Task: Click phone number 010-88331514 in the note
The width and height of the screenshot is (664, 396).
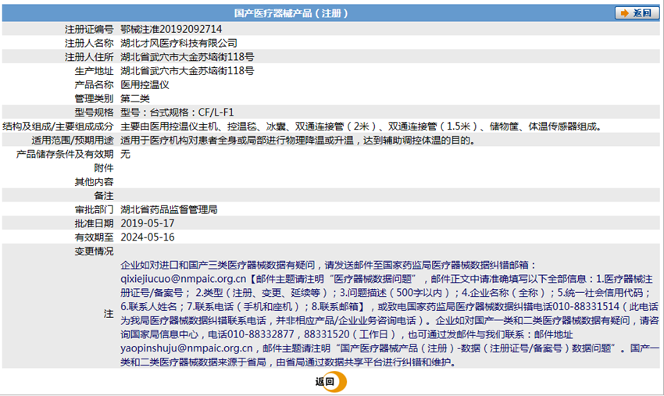Action: [x=586, y=307]
